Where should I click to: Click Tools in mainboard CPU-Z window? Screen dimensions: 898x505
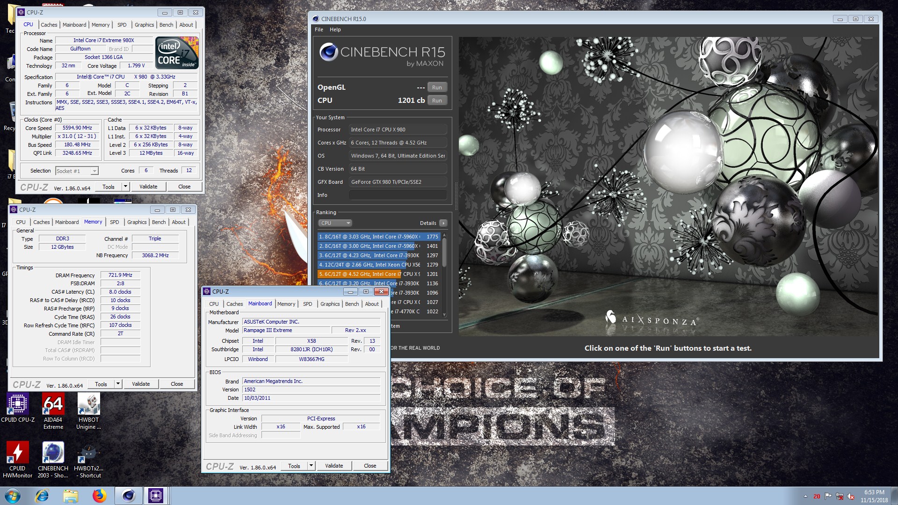pyautogui.click(x=294, y=466)
